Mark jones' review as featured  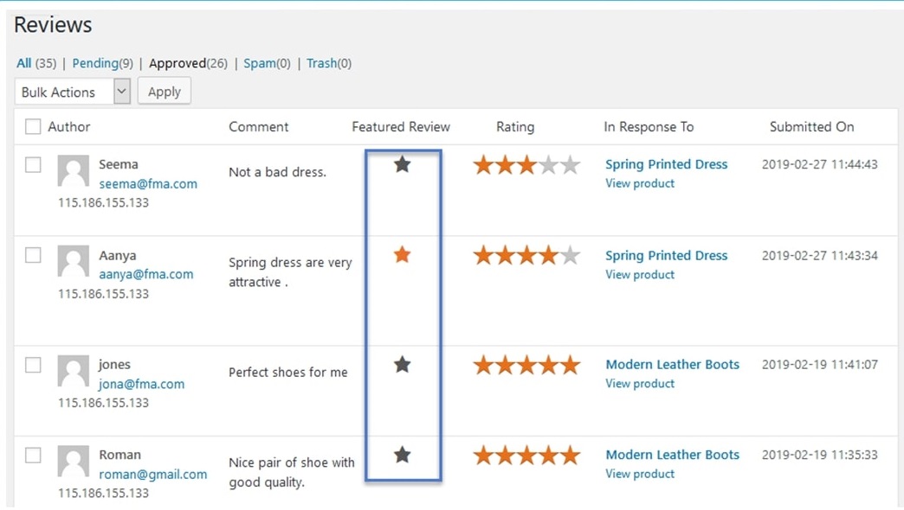coord(402,365)
